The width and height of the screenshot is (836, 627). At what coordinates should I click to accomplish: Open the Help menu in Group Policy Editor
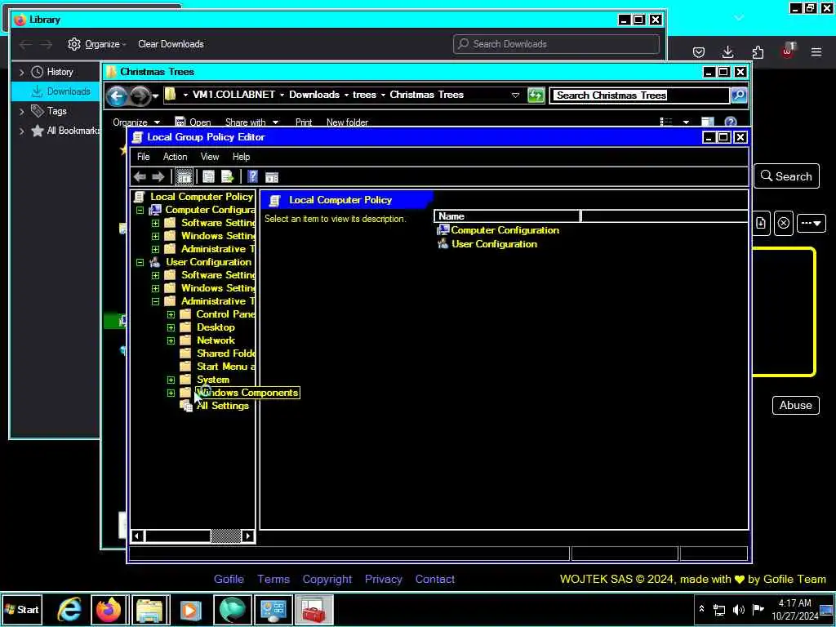tap(241, 157)
